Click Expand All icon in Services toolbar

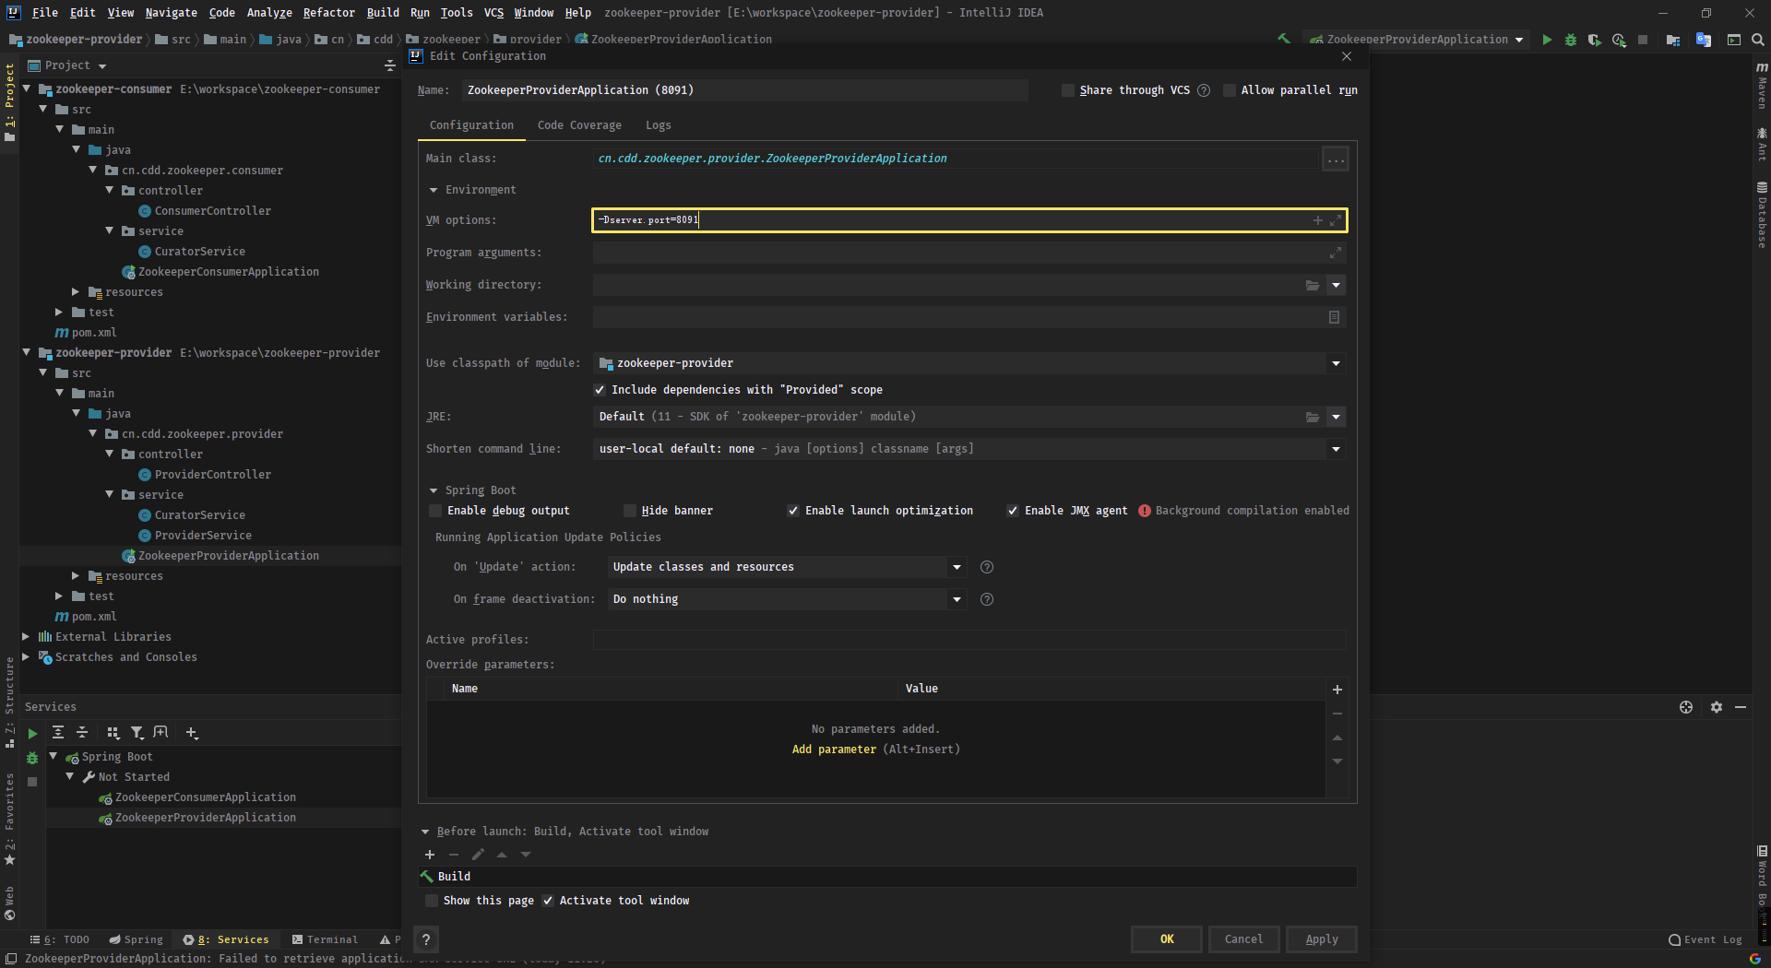[x=58, y=732]
